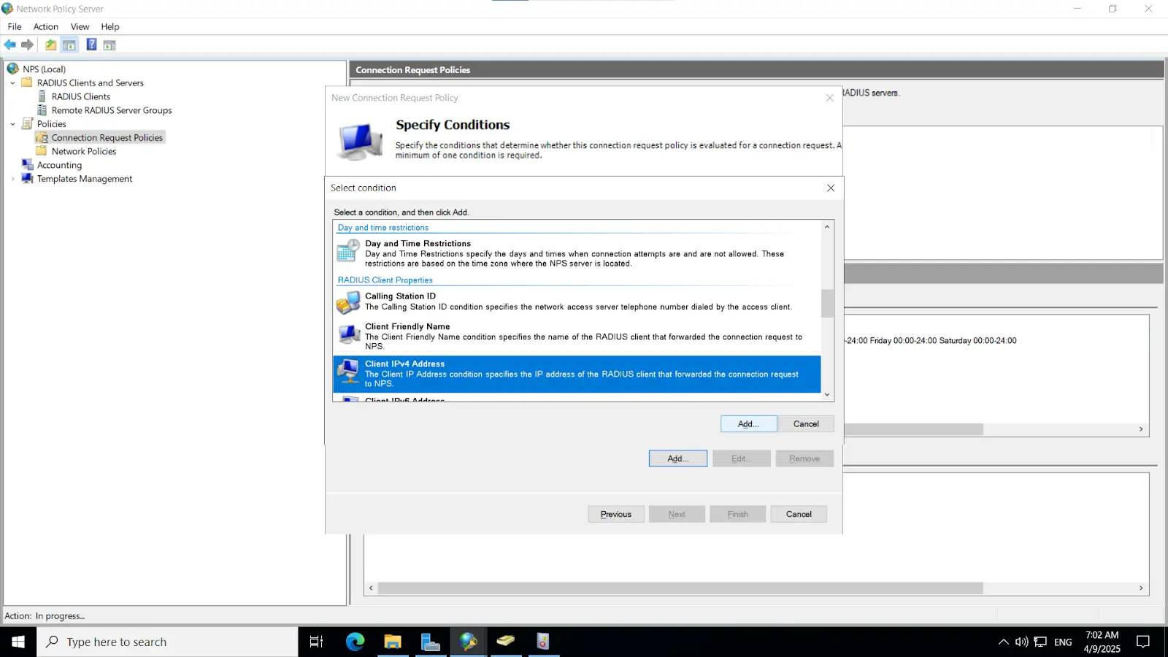Image resolution: width=1168 pixels, height=657 pixels.
Task: Collapse the RADIUS Clients and Servers branch
Action: [12, 82]
